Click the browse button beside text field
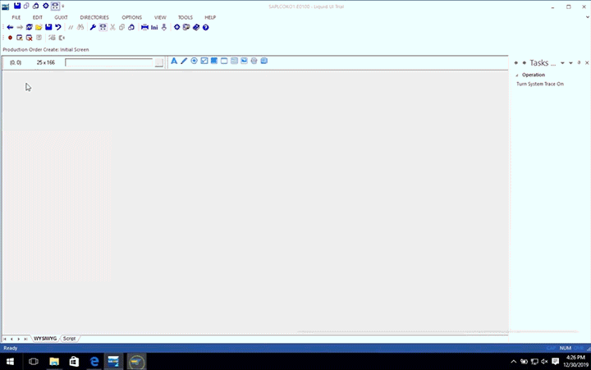The image size is (591, 370). 159,62
